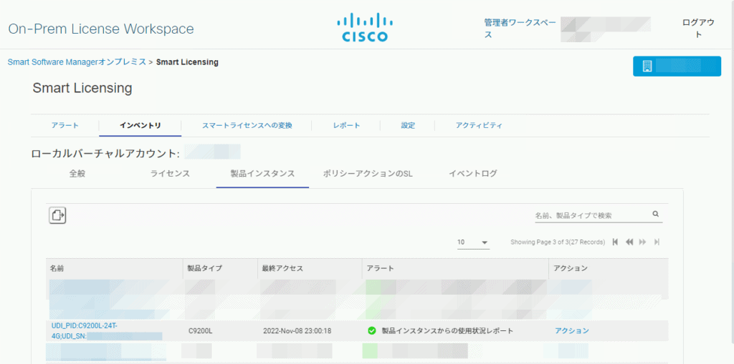
Task: Click the Smart Software Managerオンプレミス breadcrumb link
Action: point(77,62)
